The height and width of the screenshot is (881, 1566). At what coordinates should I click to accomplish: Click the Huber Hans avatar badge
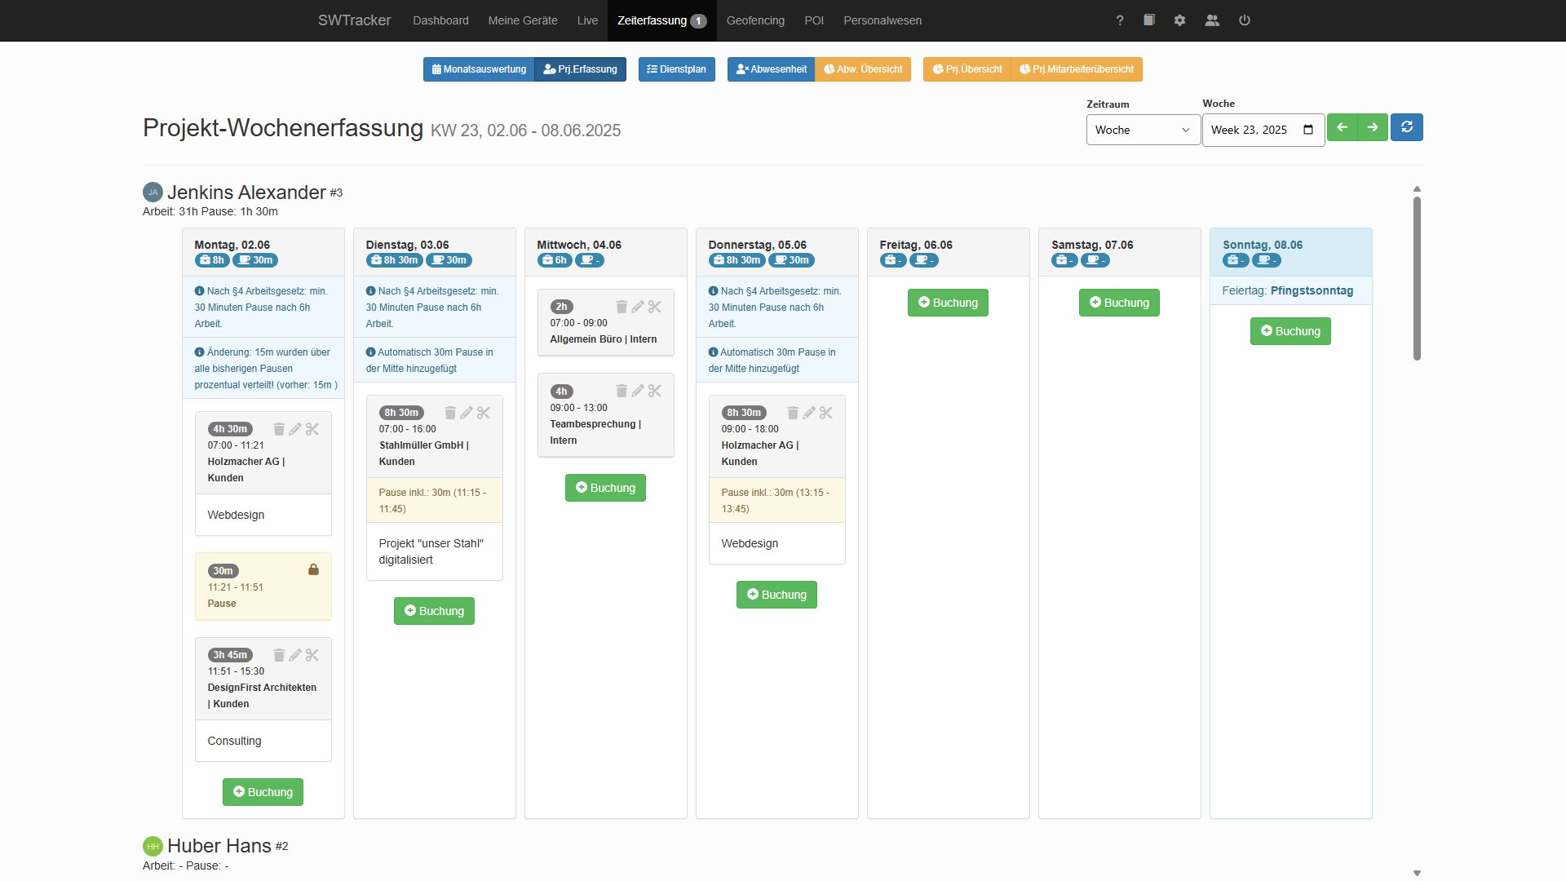(153, 846)
